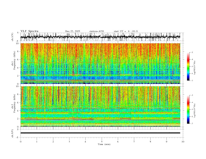This screenshot has height=159, width=206.
Task: Click the 'Time (min)' axis label
Action: pos(104,144)
